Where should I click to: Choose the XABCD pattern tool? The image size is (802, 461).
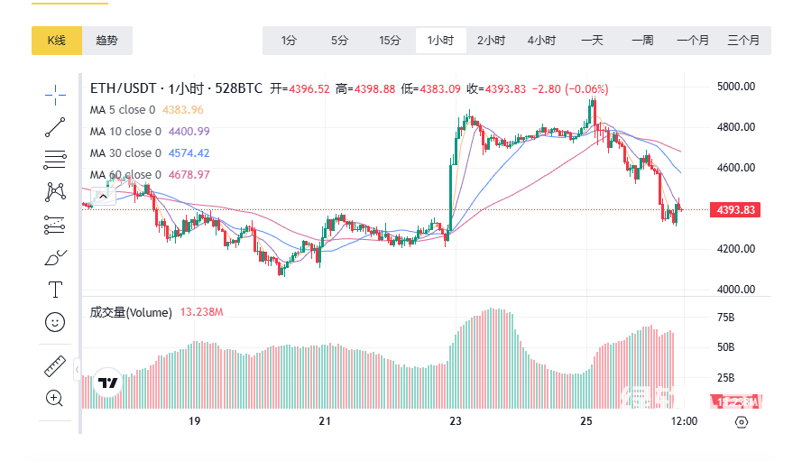pyautogui.click(x=55, y=191)
